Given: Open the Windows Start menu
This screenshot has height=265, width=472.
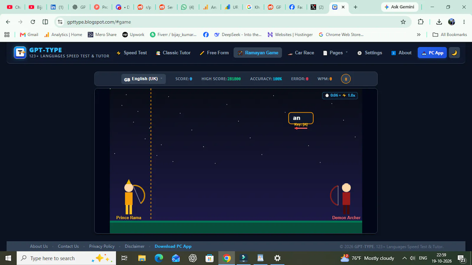Looking at the screenshot, I should pyautogui.click(x=8, y=258).
